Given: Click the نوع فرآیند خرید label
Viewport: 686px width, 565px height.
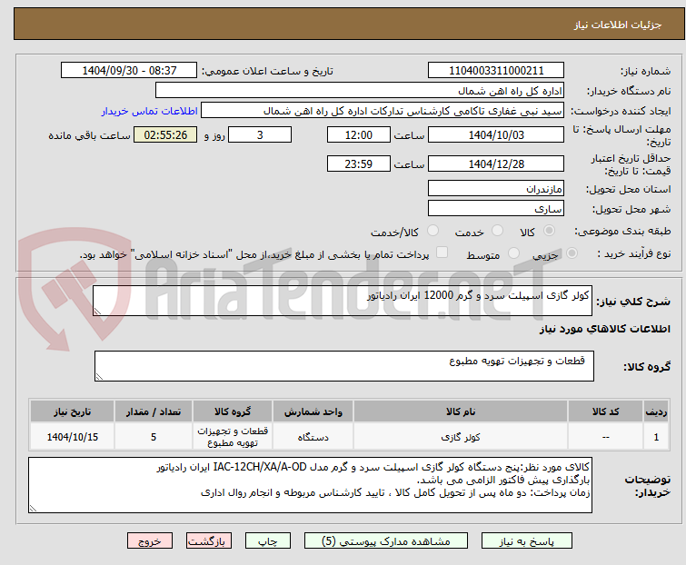Looking at the screenshot, I should [634, 253].
